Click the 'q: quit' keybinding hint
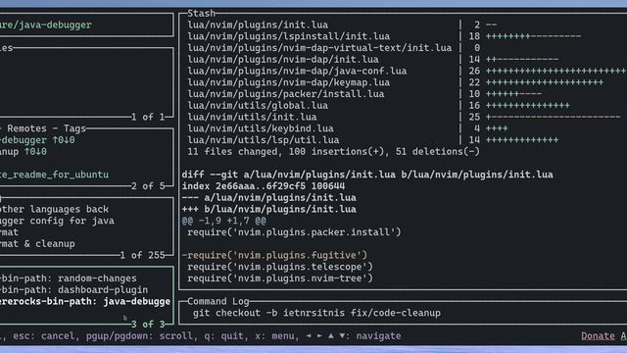This screenshot has width=627, height=353. pyautogui.click(x=223, y=336)
